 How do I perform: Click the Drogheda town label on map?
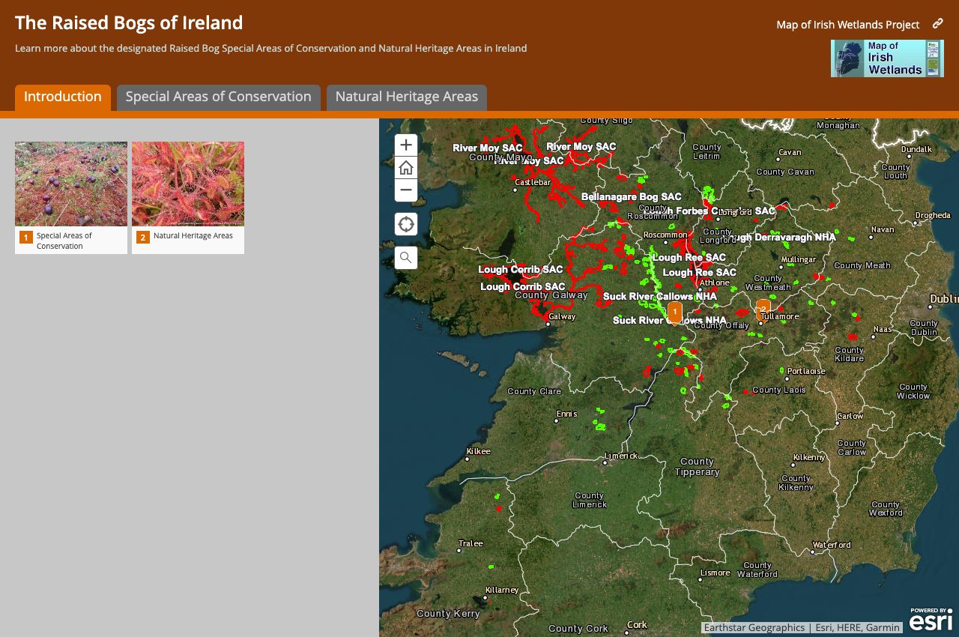pos(933,215)
